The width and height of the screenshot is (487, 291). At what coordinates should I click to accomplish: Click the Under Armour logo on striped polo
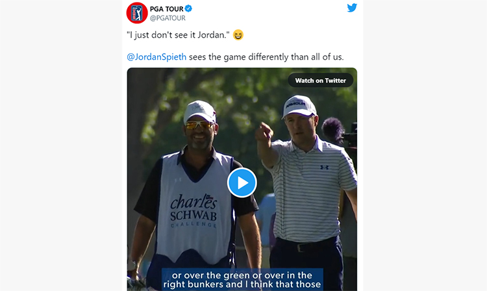point(324,168)
